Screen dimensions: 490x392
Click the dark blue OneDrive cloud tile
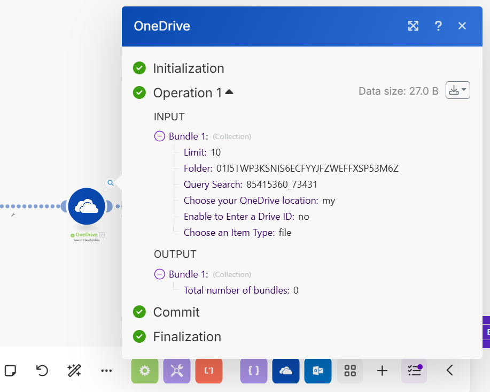tap(286, 371)
